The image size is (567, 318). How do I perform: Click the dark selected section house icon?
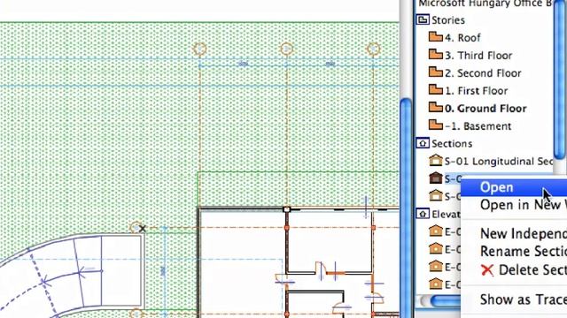click(436, 178)
